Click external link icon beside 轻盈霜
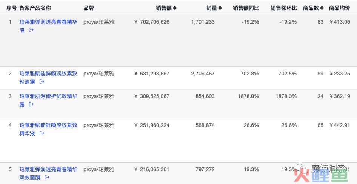 coord(42,81)
